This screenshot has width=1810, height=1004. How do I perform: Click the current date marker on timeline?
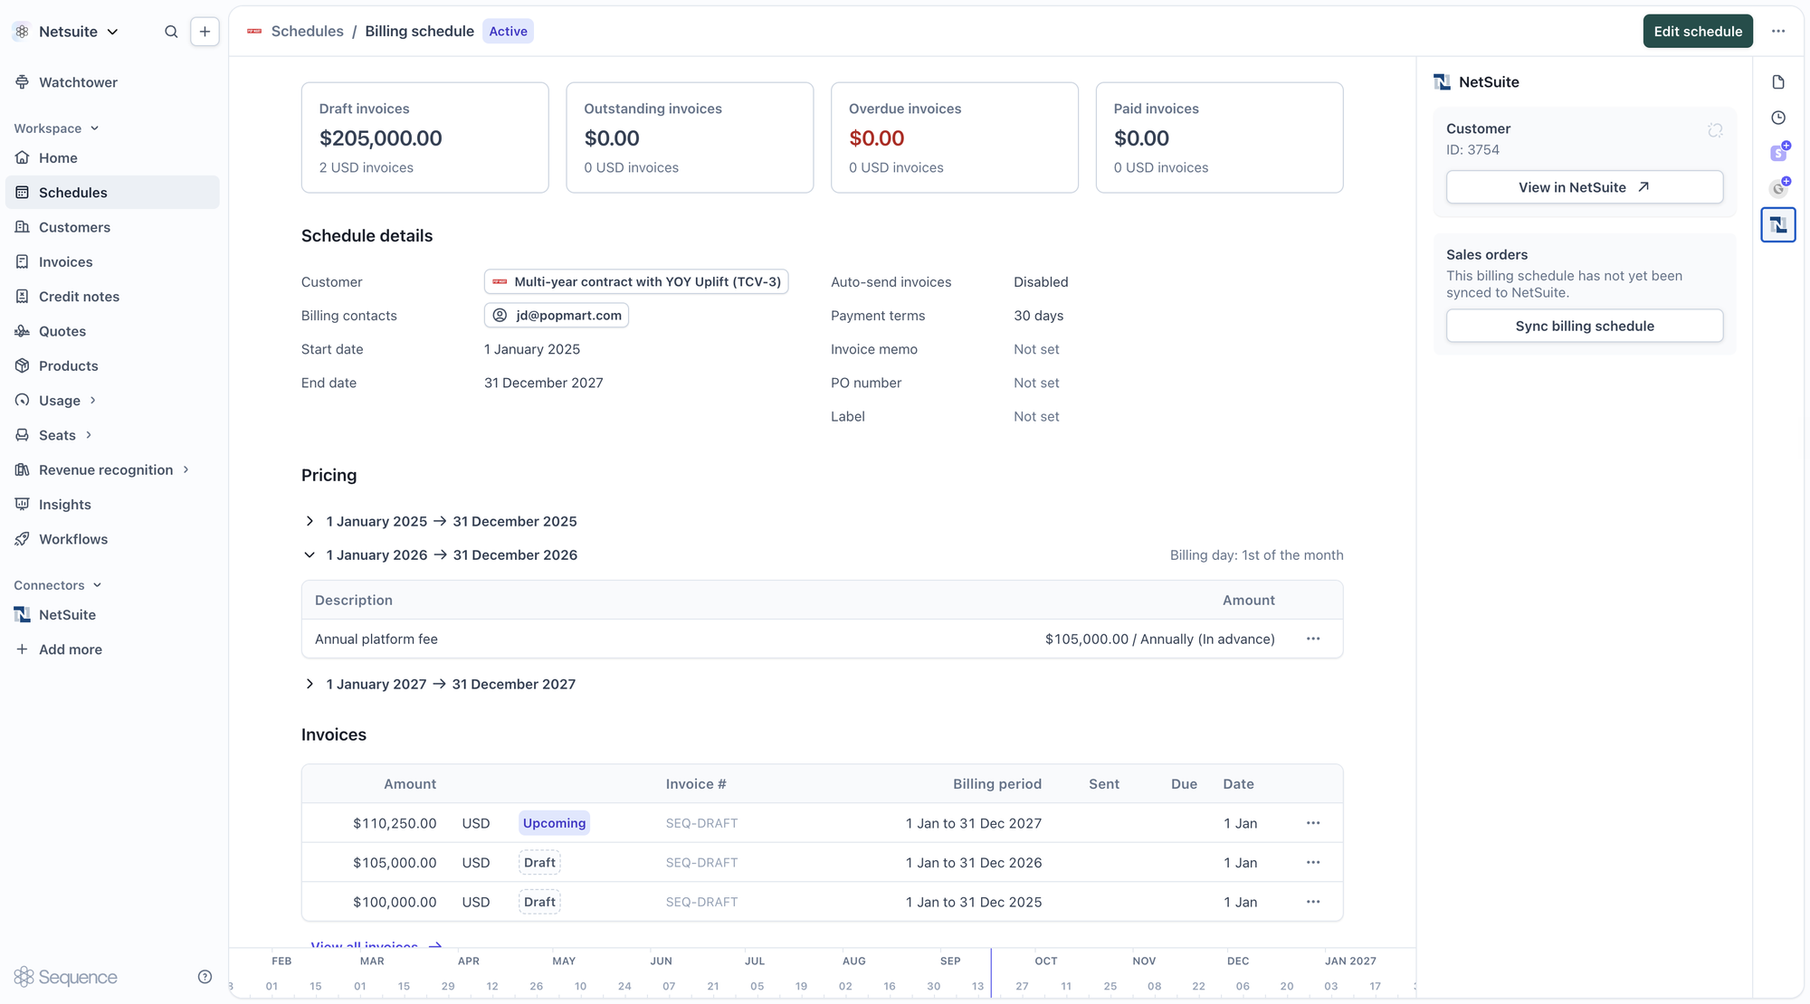[991, 973]
